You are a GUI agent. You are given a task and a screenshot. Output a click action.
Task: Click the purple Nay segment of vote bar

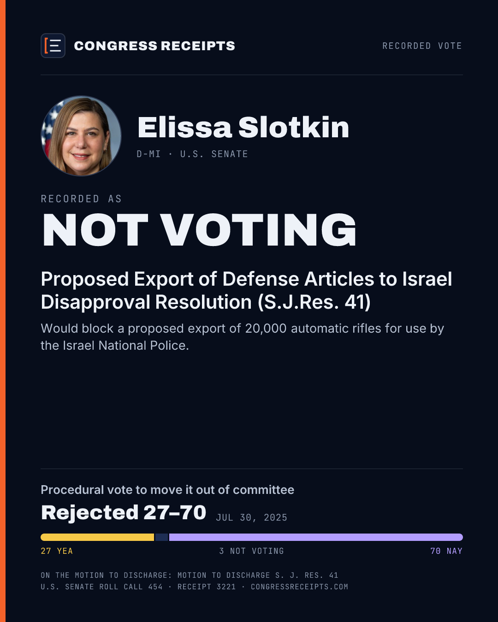click(x=316, y=537)
